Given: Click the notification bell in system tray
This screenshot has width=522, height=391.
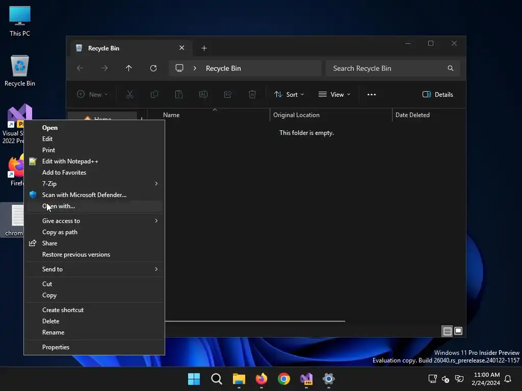Looking at the screenshot, I should pos(508,379).
